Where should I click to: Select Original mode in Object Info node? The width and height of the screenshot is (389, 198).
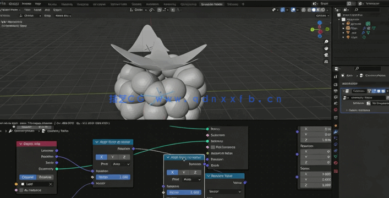click(28, 177)
